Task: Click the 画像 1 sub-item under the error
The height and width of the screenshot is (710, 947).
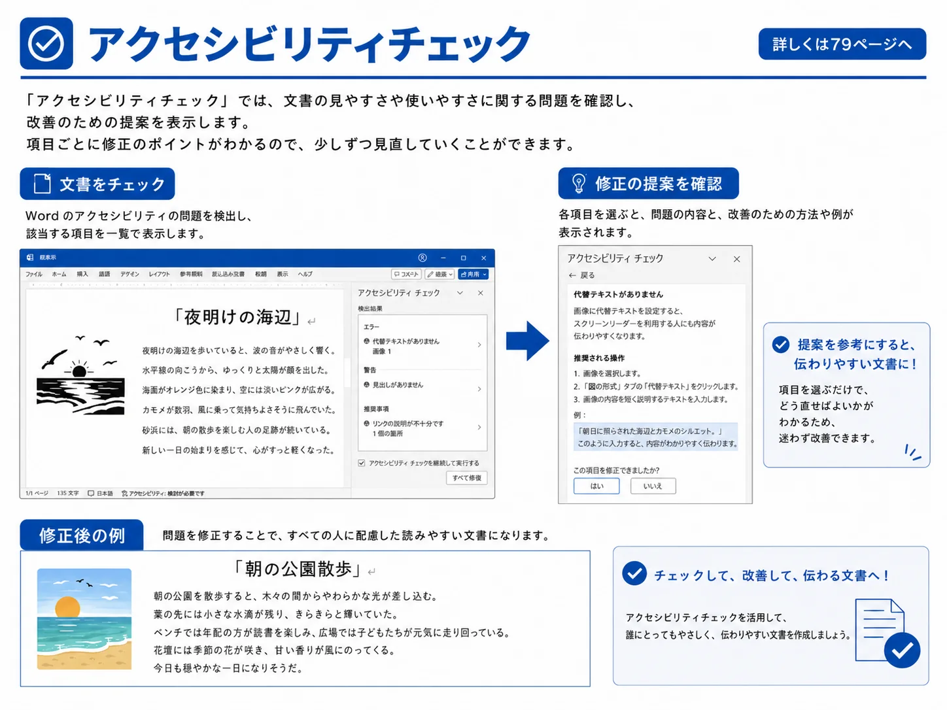Action: click(382, 351)
